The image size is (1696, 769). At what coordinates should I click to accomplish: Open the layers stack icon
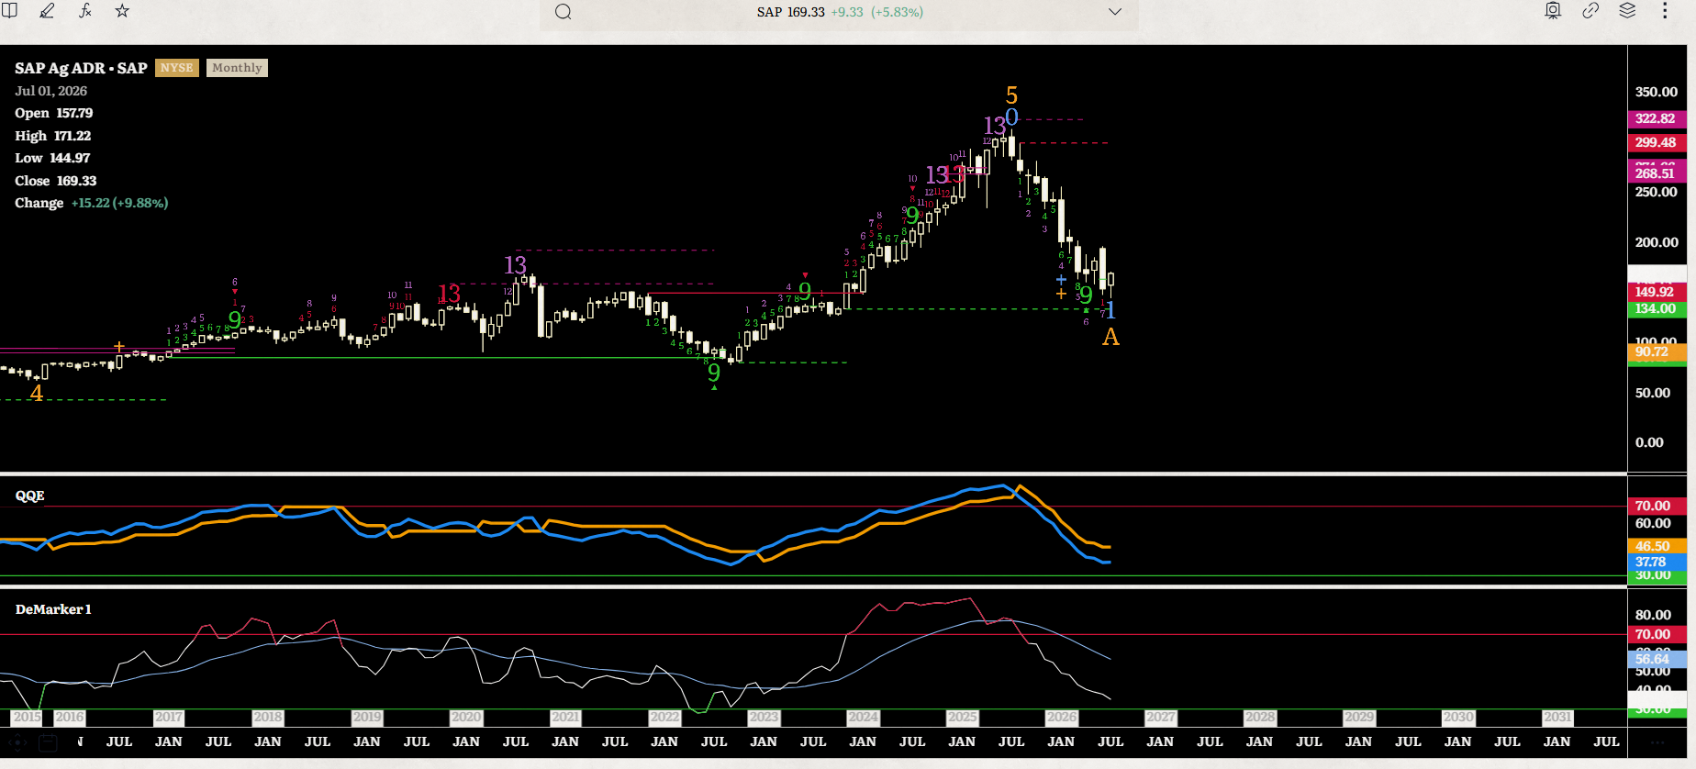(x=1627, y=11)
